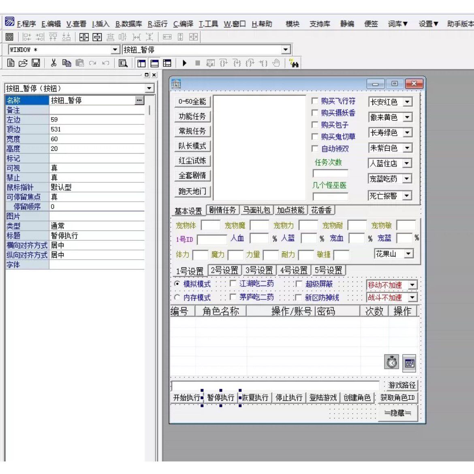
Task: Open the R.运行 menu
Action: tap(157, 24)
